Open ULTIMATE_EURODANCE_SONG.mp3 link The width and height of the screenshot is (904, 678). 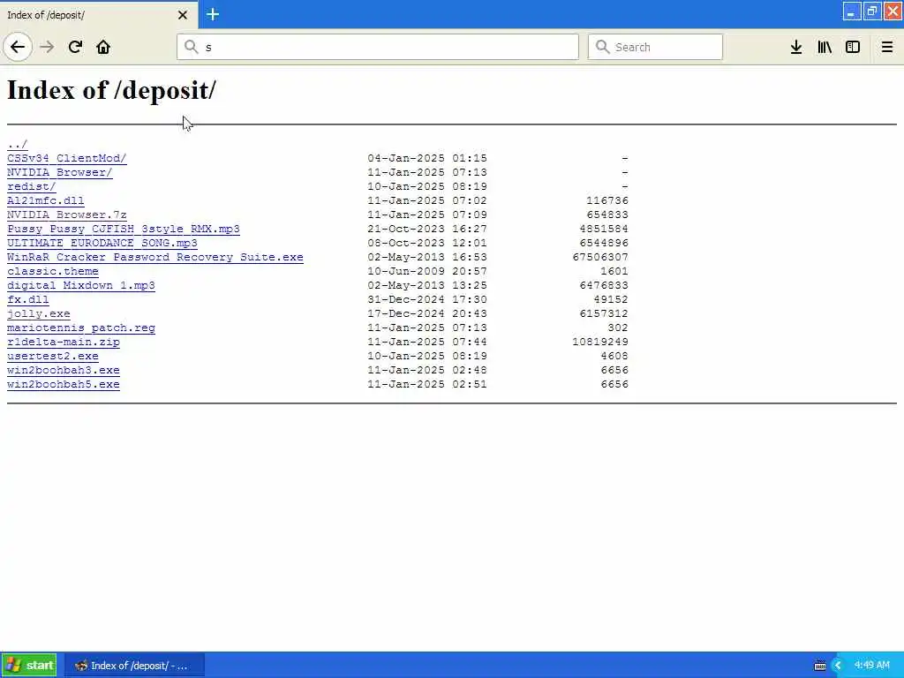102,243
